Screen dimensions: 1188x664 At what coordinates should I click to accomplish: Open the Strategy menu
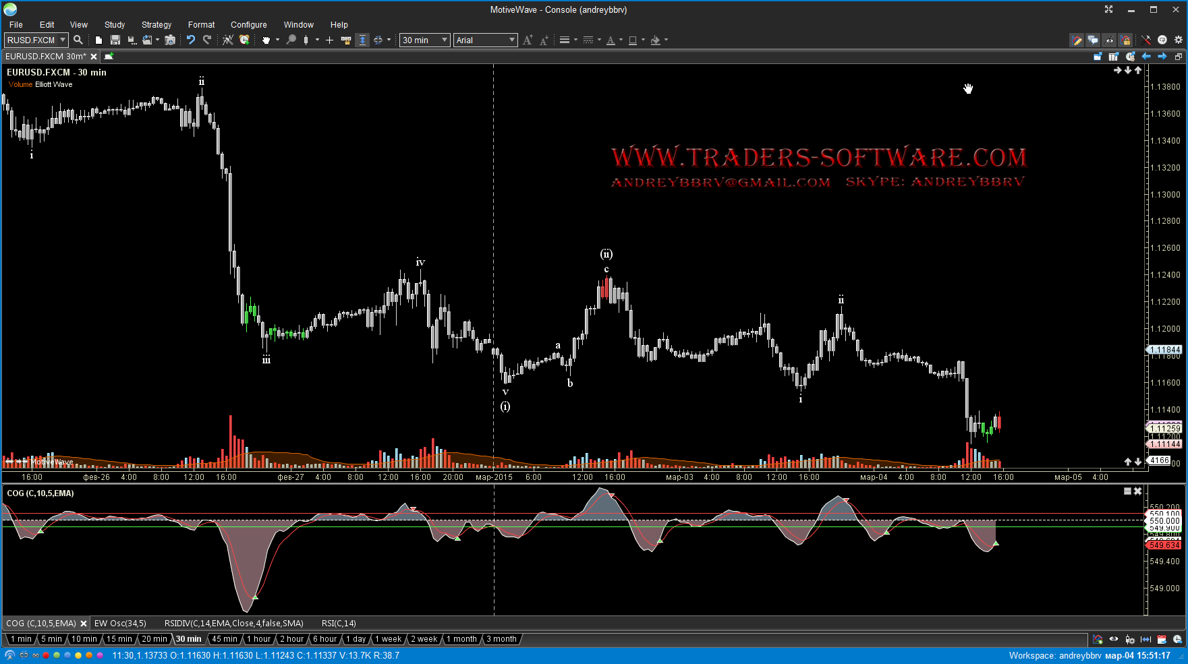coord(156,24)
